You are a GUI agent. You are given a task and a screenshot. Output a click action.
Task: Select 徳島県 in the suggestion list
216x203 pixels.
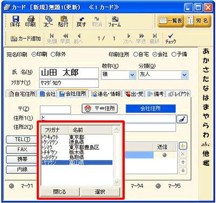(x=77, y=142)
